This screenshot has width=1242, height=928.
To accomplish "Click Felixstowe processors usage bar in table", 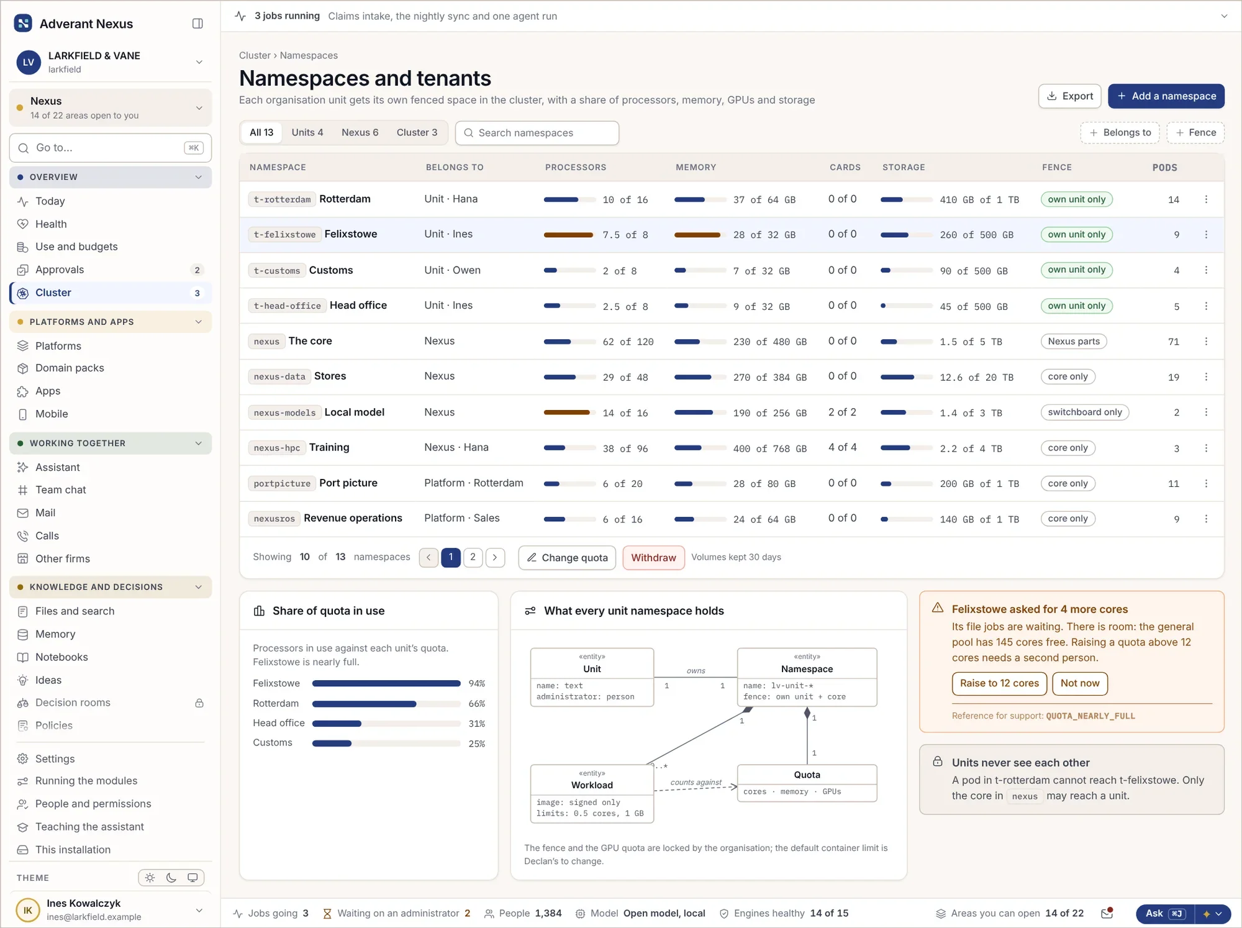I will click(569, 235).
